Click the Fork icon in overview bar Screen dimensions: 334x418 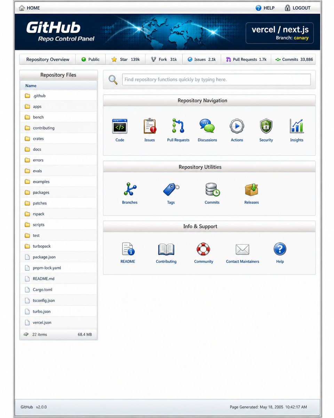click(153, 60)
